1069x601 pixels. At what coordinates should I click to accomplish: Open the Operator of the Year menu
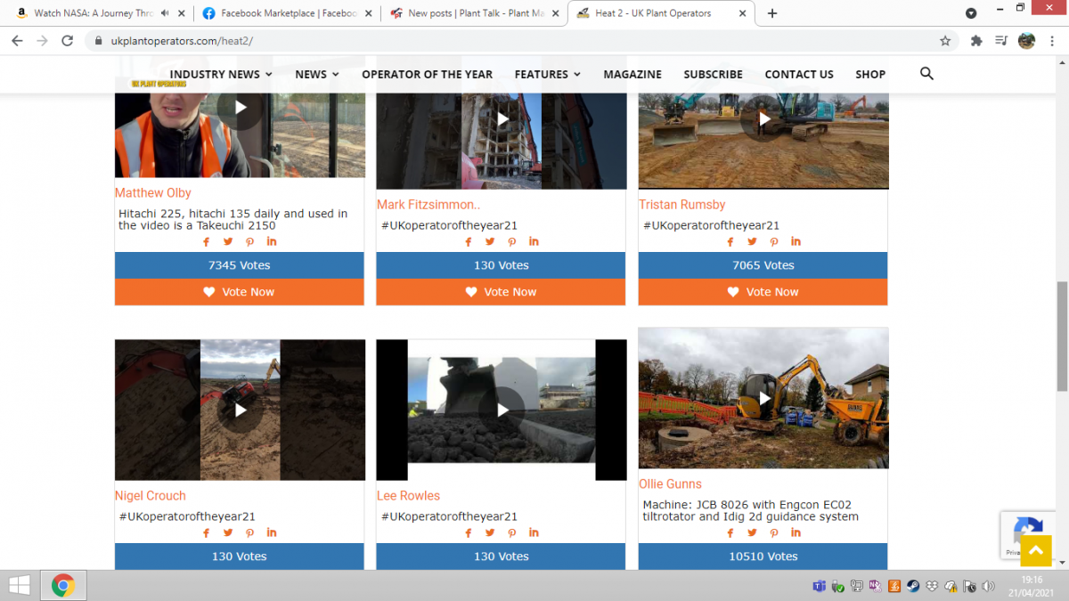tap(427, 75)
